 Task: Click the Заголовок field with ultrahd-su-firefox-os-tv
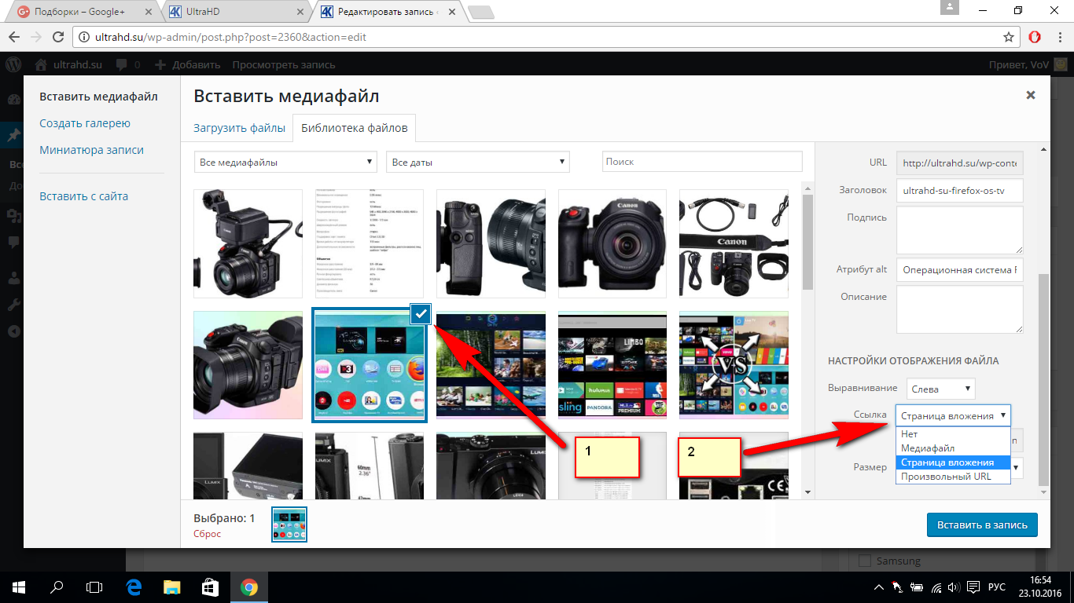[x=959, y=190]
